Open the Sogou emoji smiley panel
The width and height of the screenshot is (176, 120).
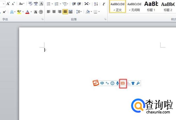tap(112, 83)
